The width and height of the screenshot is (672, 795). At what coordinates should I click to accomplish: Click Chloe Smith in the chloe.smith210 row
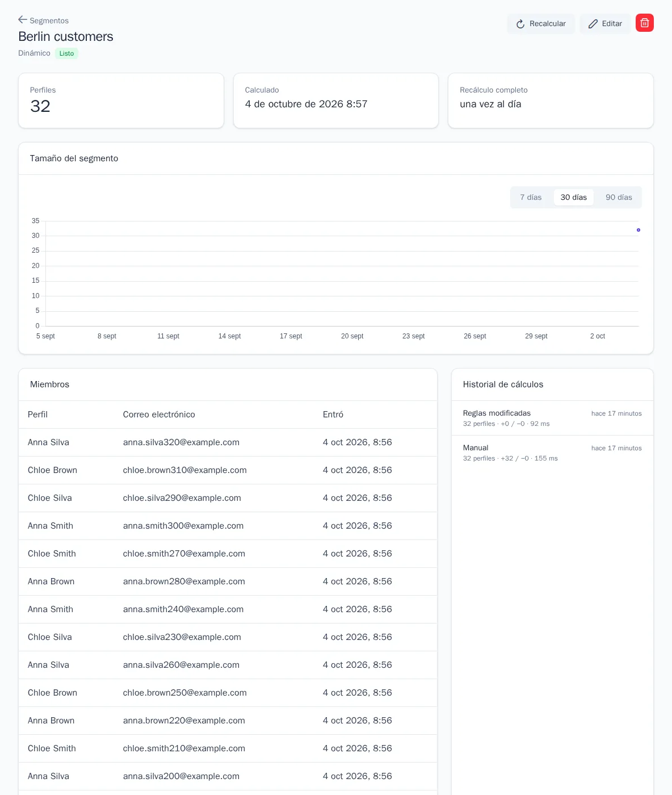coord(52,748)
